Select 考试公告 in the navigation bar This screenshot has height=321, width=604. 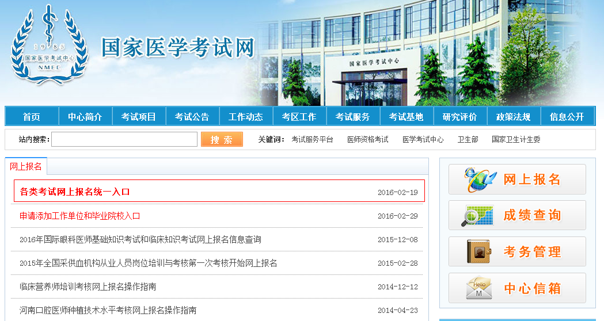[192, 117]
